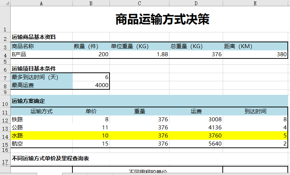Select column B header
The height and width of the screenshot is (175, 290).
91,3
